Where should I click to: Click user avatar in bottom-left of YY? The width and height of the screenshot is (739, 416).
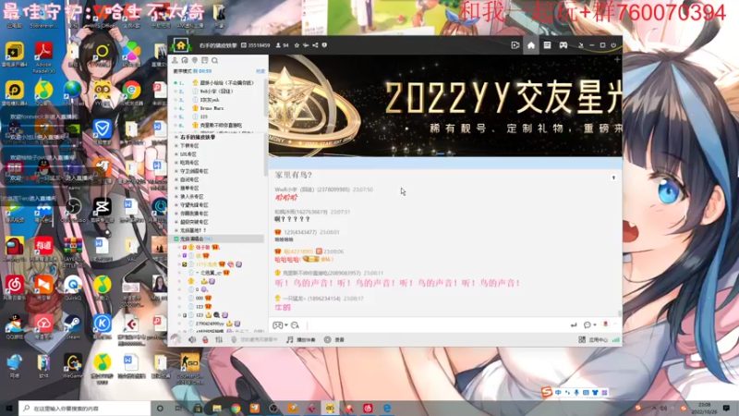click(176, 339)
